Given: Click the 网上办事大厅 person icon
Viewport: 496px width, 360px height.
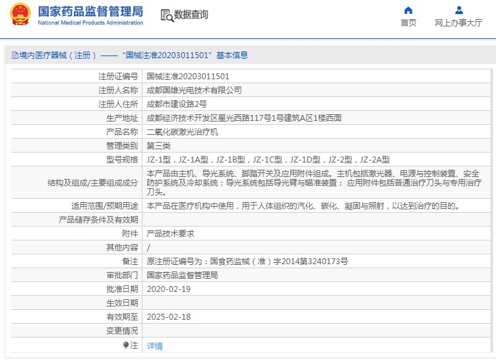Looking at the screenshot, I should pyautogui.click(x=458, y=10).
